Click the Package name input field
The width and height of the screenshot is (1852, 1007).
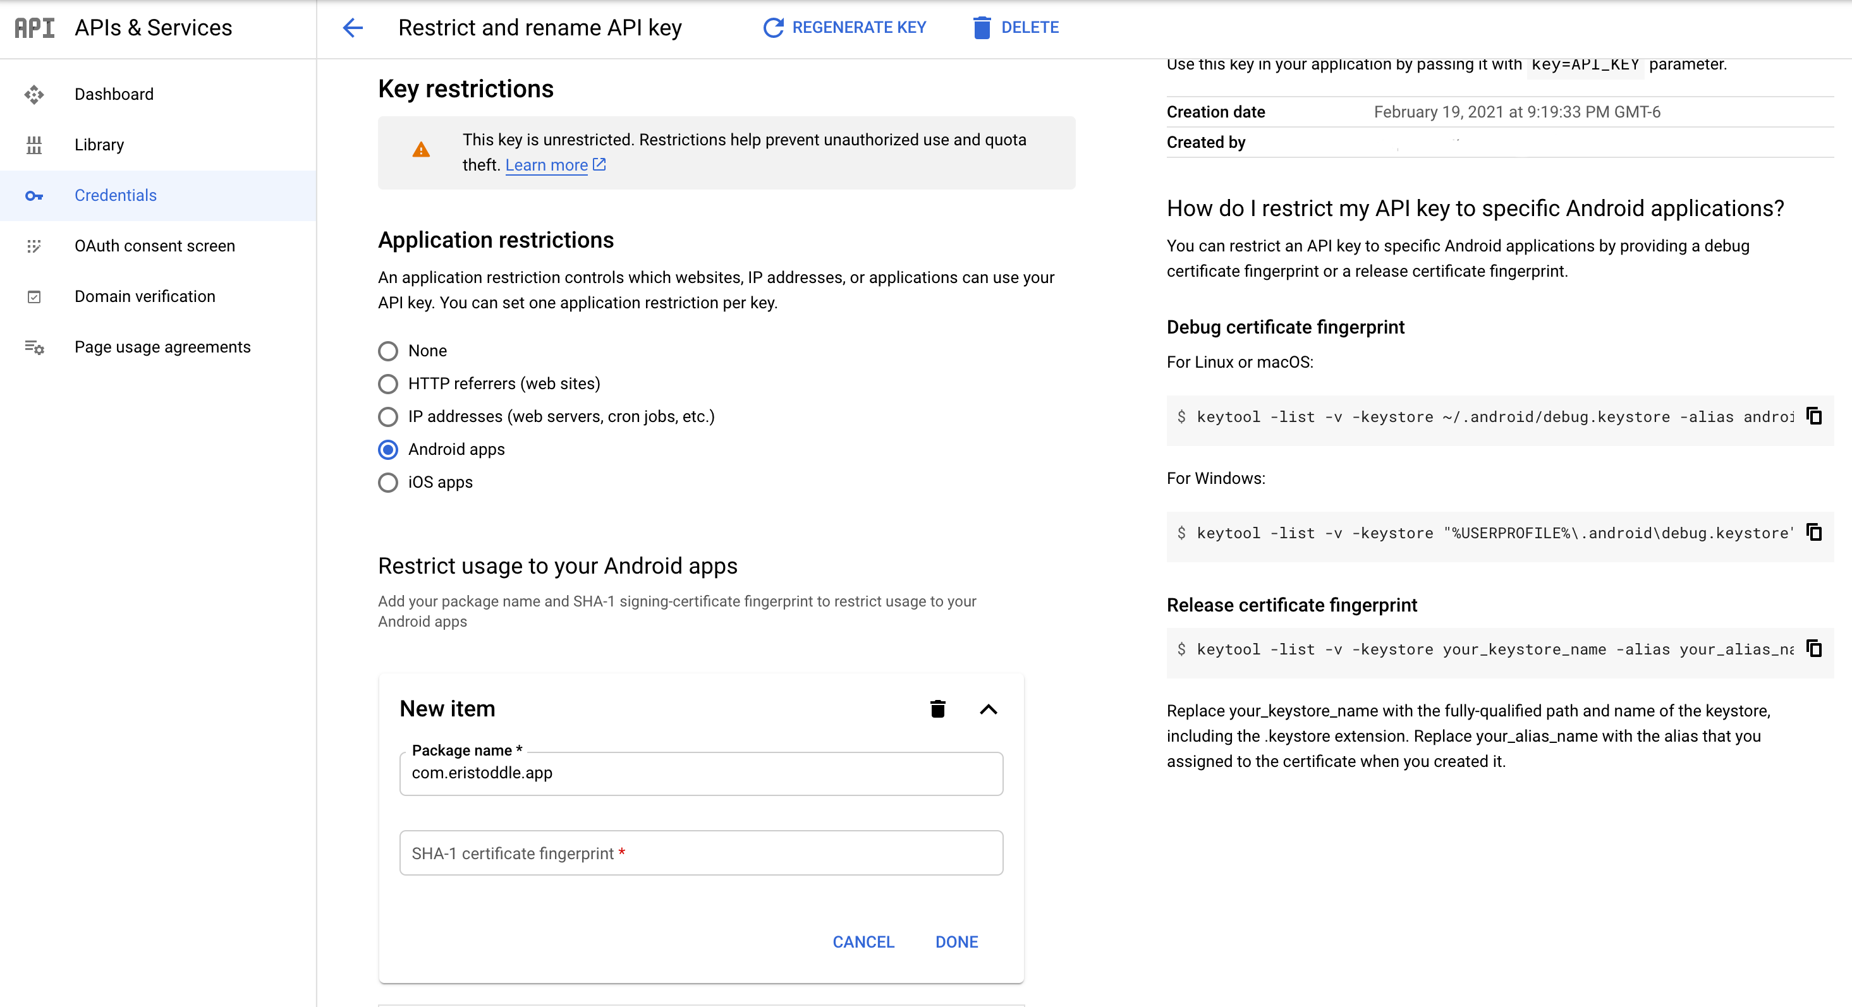point(701,773)
